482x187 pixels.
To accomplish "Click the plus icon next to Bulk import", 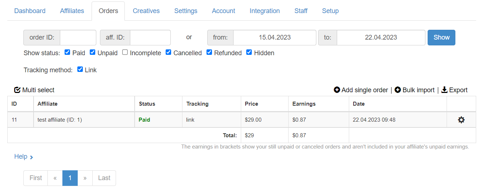I will coord(398,90).
